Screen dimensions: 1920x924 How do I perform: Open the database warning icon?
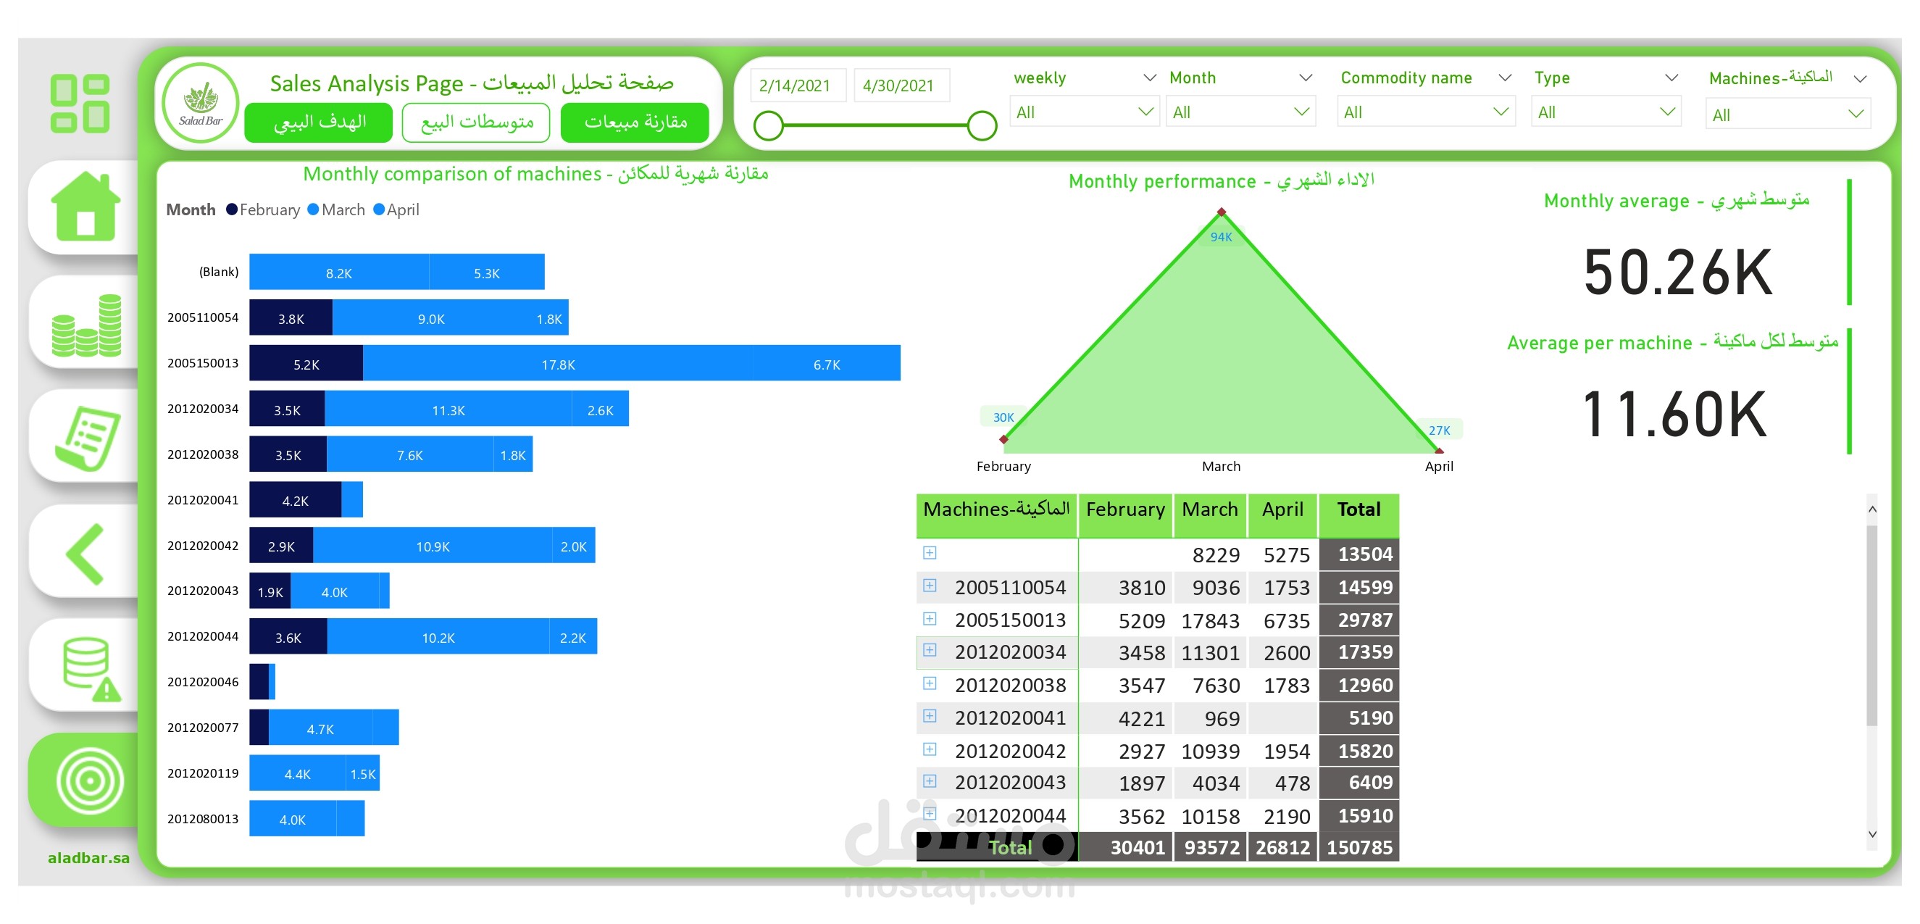pyautogui.click(x=89, y=668)
